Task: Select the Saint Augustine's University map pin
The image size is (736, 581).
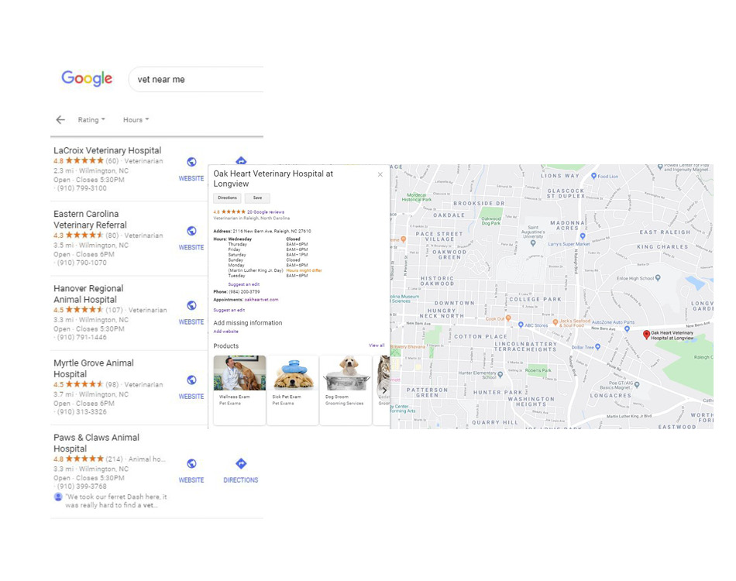Action: [x=533, y=243]
